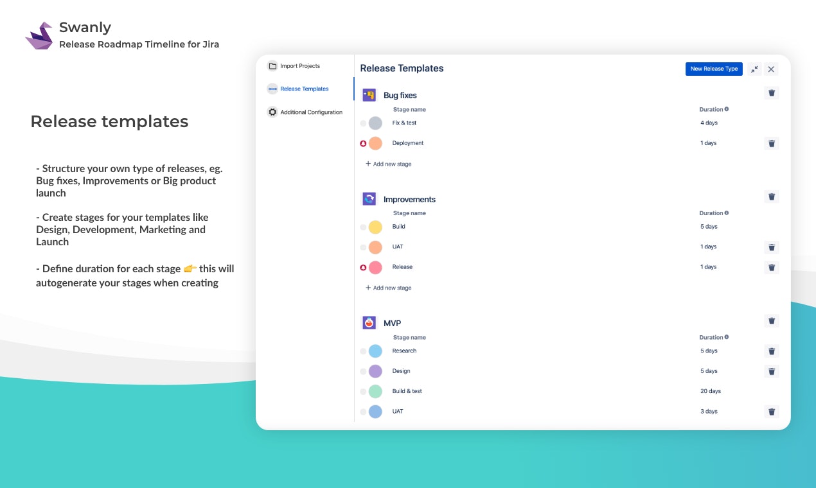This screenshot has width=816, height=488.
Task: Delete the UAT stage in the MVP template
Action: (772, 411)
